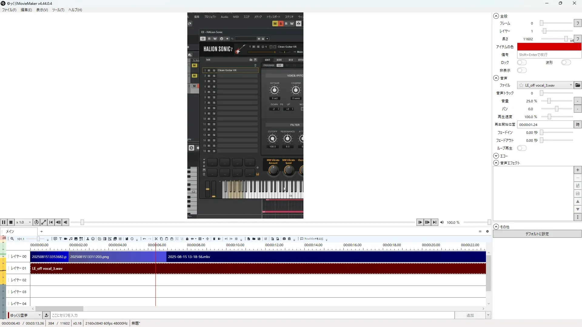Open the folder icon beside LE_off vocal_3.wav
This screenshot has height=327, width=582.
pyautogui.click(x=578, y=85)
